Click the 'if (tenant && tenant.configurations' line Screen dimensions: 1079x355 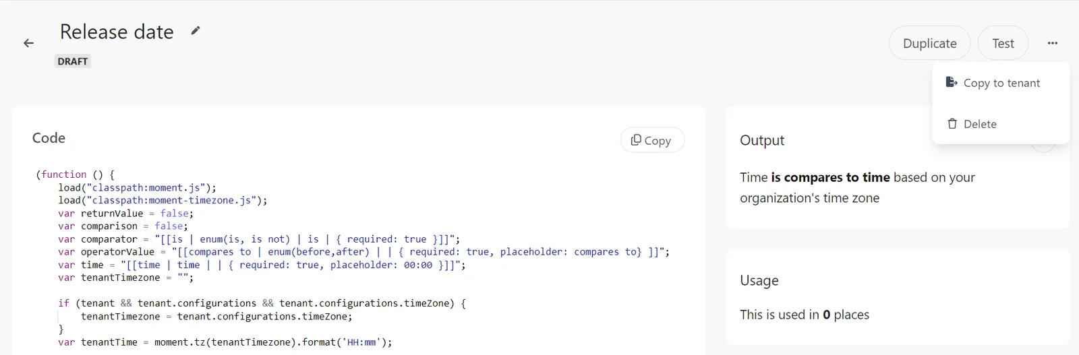click(262, 303)
